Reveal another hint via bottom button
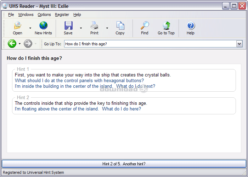Viewport: 248px width, 177px height. point(124,164)
